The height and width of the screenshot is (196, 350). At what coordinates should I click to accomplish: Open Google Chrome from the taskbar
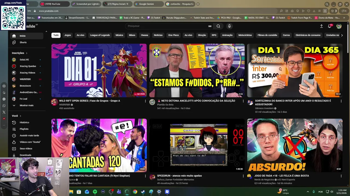click(135, 192)
